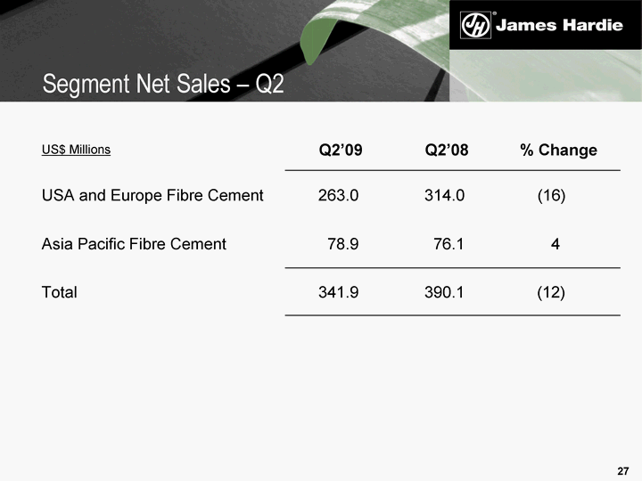This screenshot has width=642, height=481.
Task: Click the 76.1 value cell
Action: 449,243
